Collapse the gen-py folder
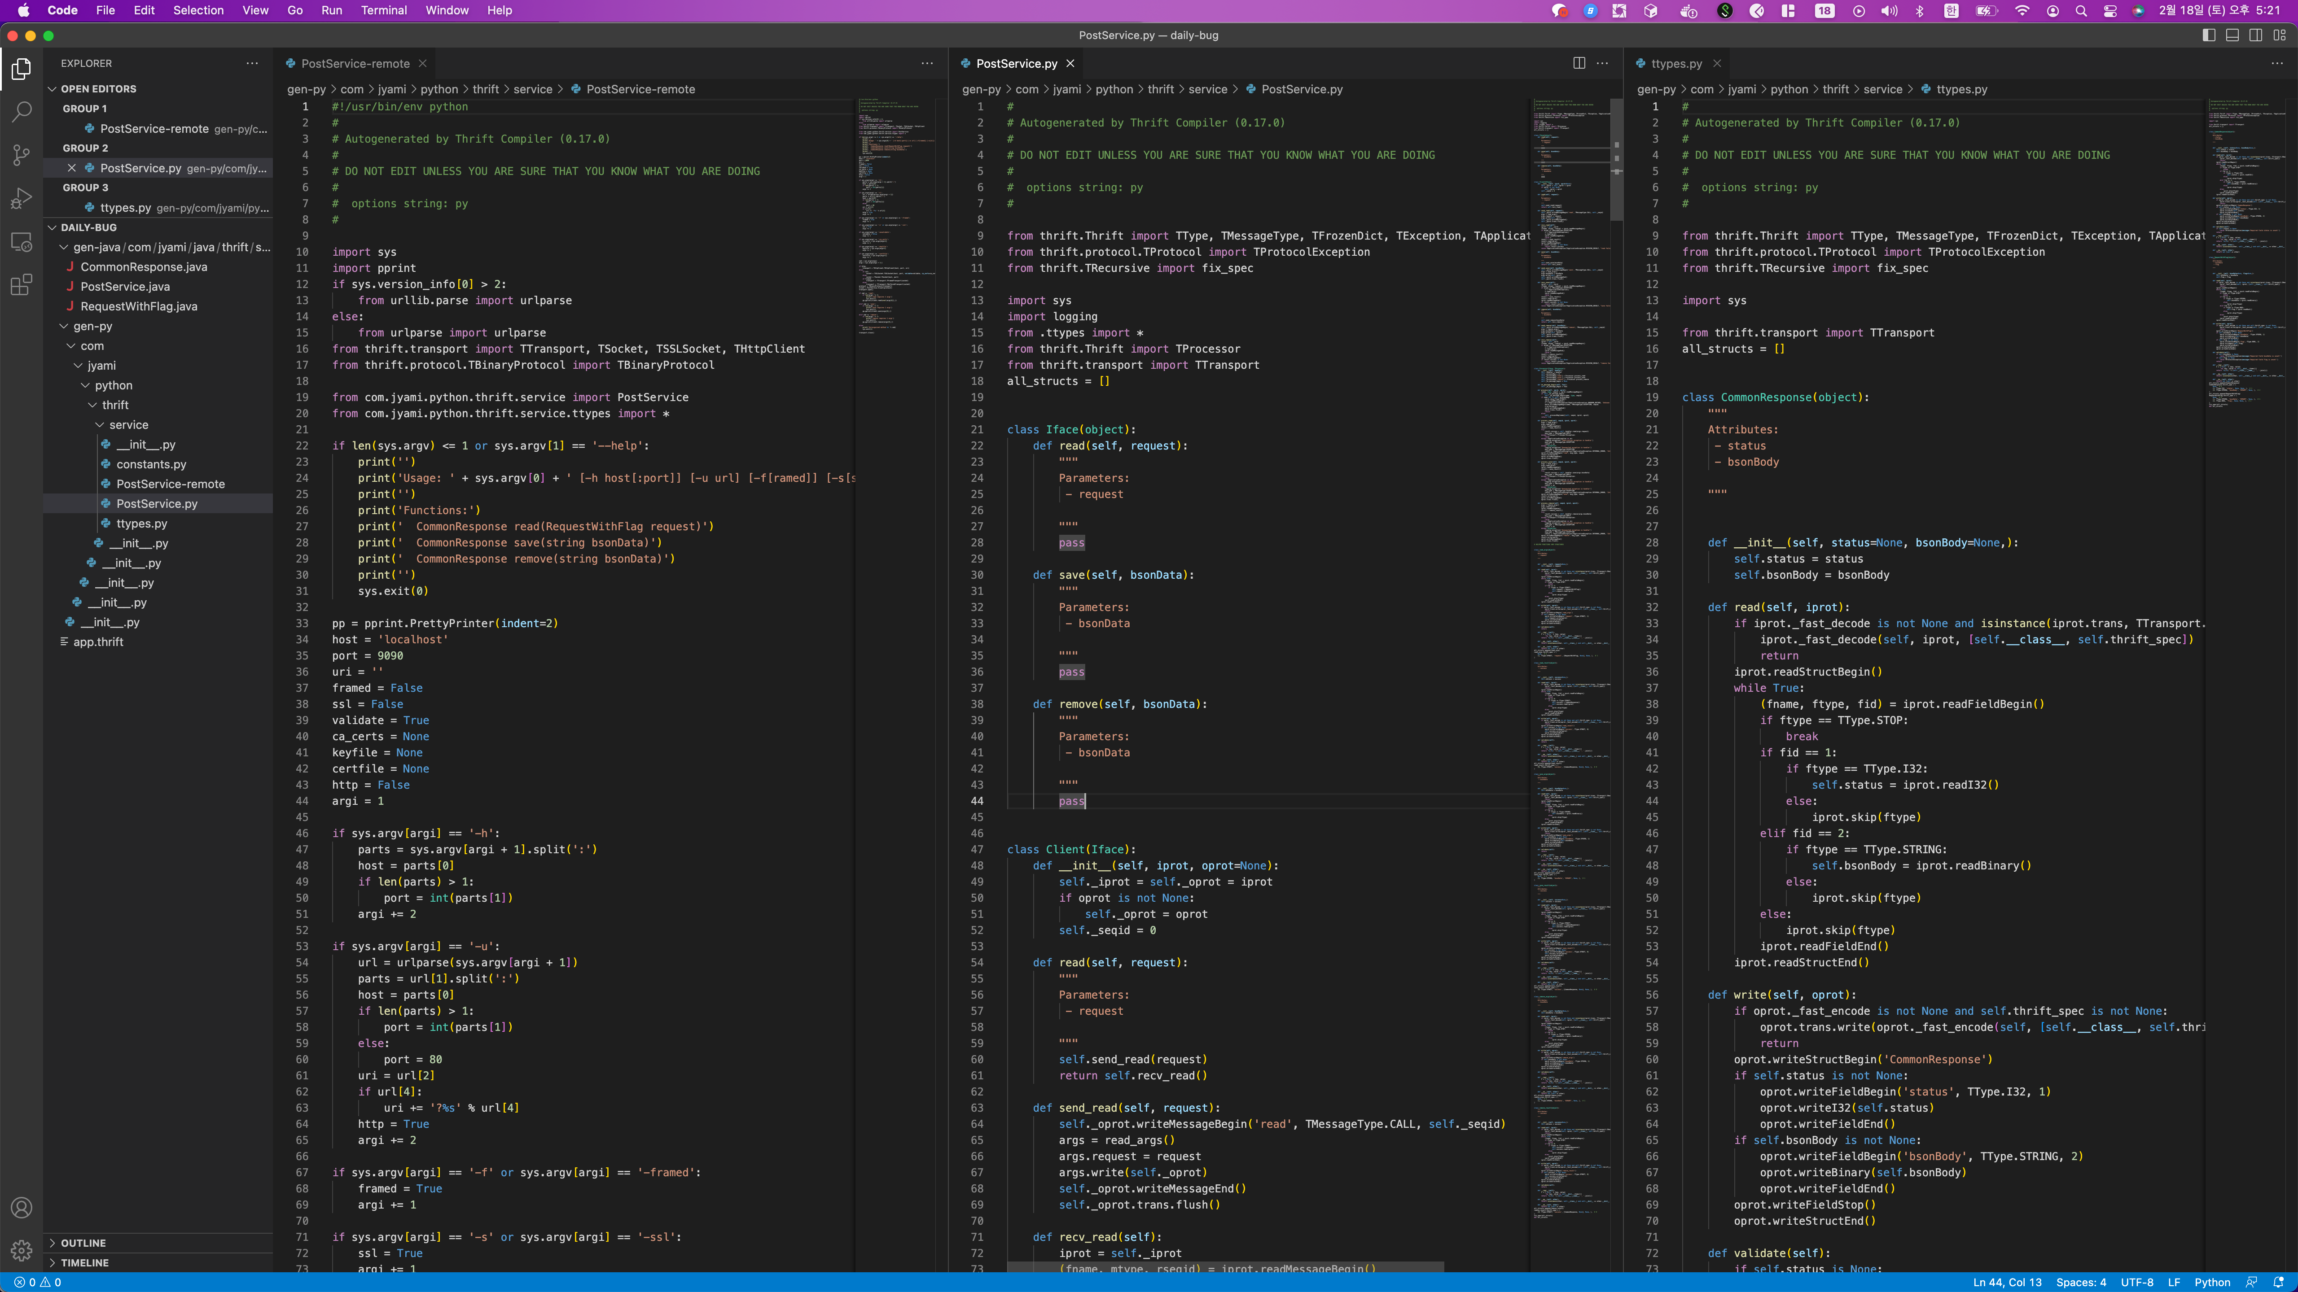The width and height of the screenshot is (2298, 1292). (93, 326)
